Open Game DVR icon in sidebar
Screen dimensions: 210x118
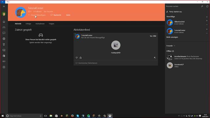(4, 50)
